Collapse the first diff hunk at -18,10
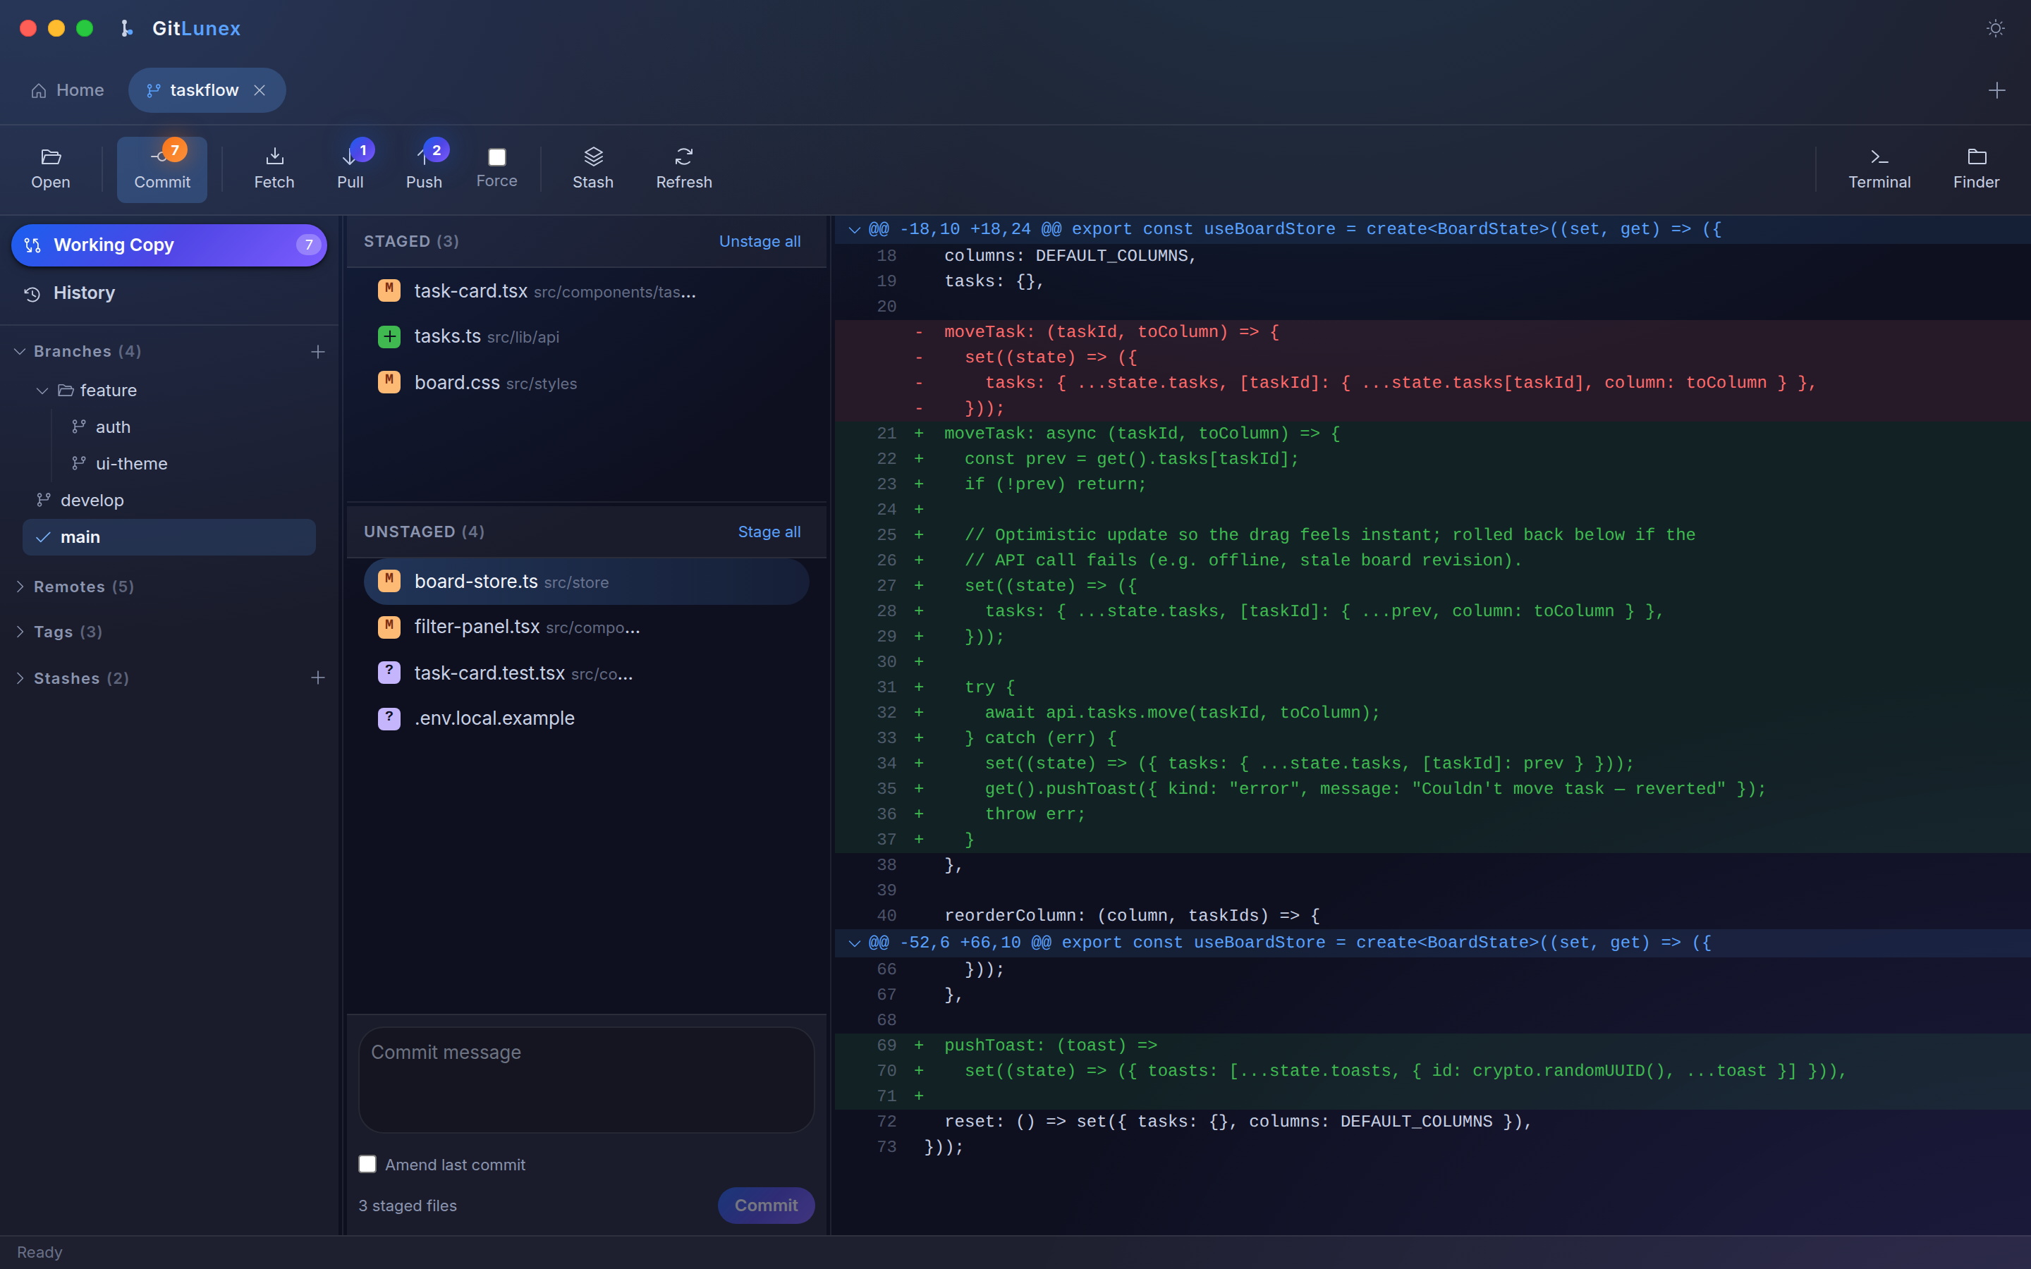 click(x=855, y=230)
